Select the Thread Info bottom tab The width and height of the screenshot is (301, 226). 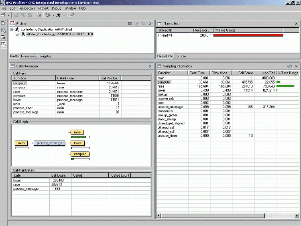pos(165,56)
